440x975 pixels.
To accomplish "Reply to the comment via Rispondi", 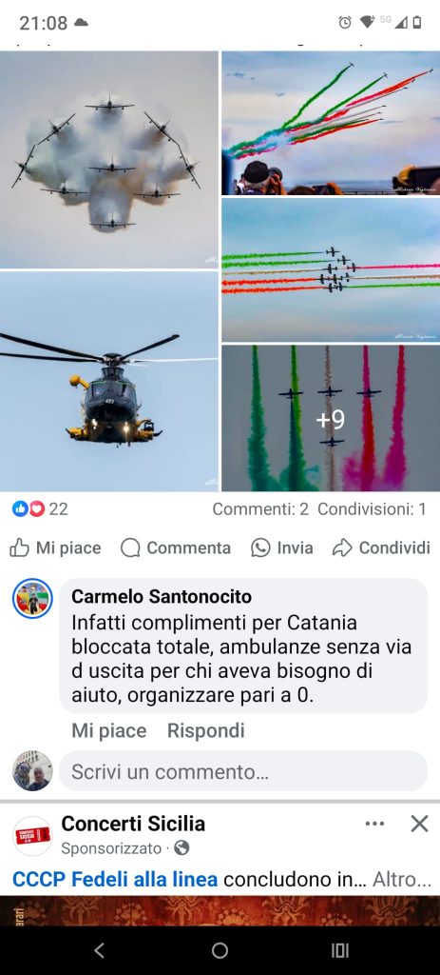I will pos(206,730).
